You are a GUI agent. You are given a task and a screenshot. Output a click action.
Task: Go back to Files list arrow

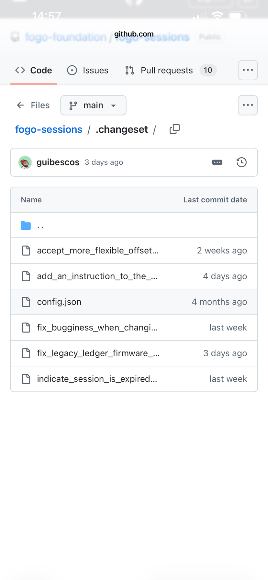click(20, 105)
